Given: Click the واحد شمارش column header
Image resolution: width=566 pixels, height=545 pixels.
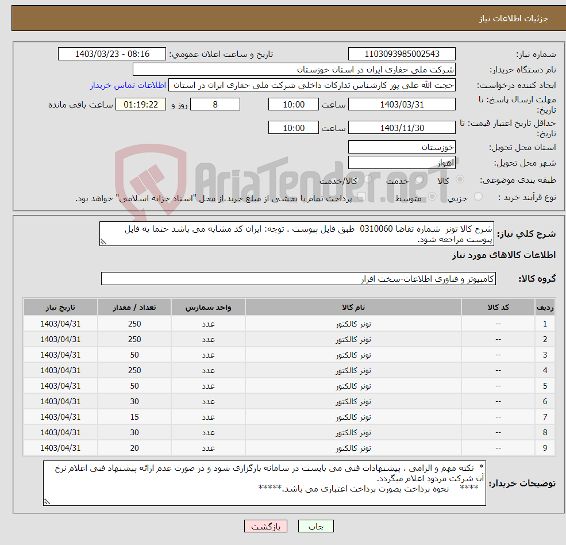Looking at the screenshot, I should coord(208,308).
